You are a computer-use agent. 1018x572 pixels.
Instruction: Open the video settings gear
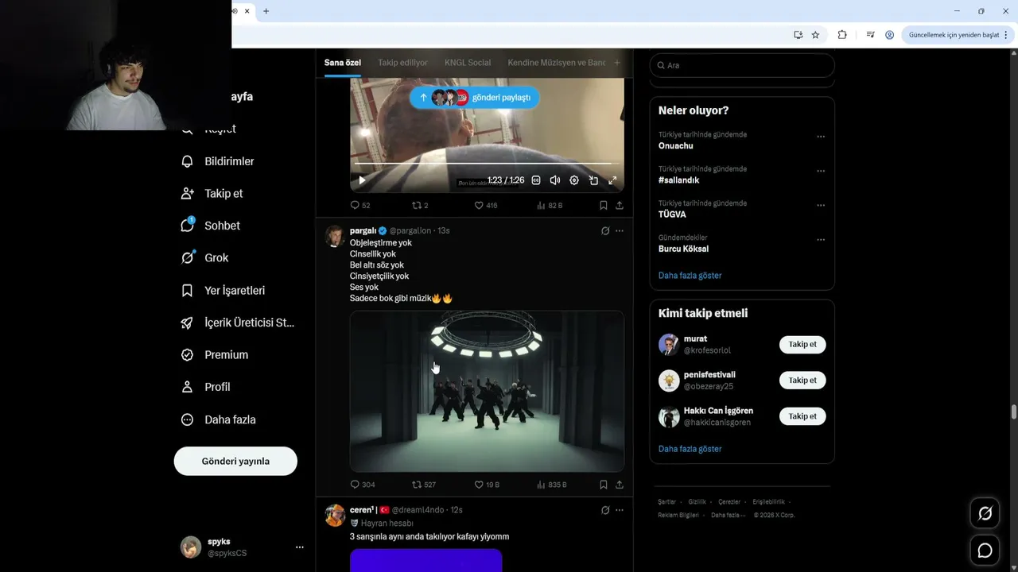[574, 180]
